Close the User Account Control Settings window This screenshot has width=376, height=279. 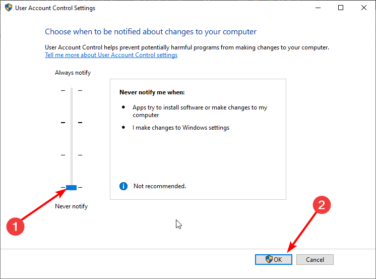point(364,8)
